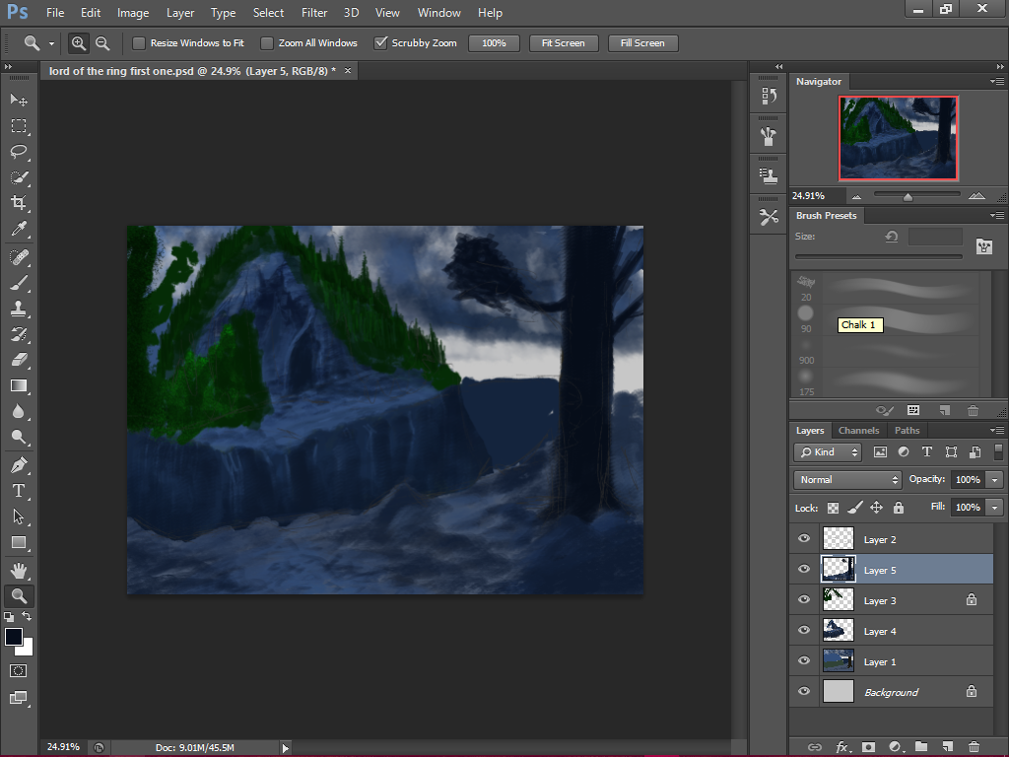Switch to the Paths tab
1009x757 pixels.
coord(908,430)
